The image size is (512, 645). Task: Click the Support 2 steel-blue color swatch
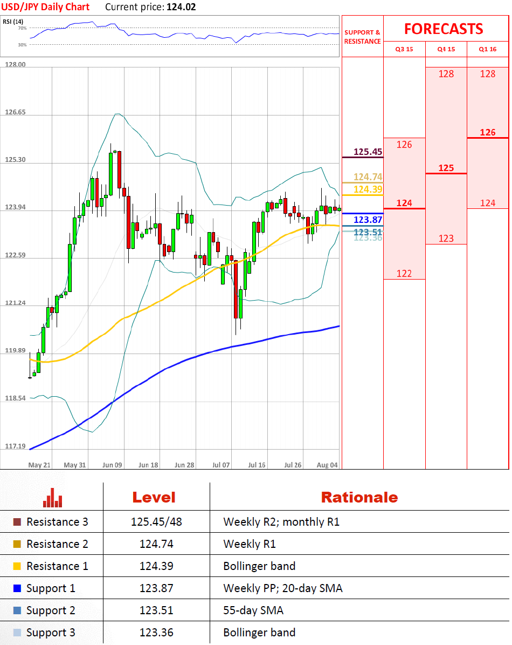tap(17, 610)
